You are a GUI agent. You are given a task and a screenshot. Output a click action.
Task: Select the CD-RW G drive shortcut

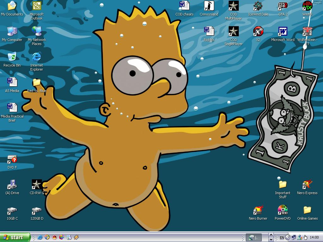(x=37, y=187)
